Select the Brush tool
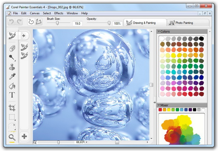The image size is (218, 151). (12, 35)
